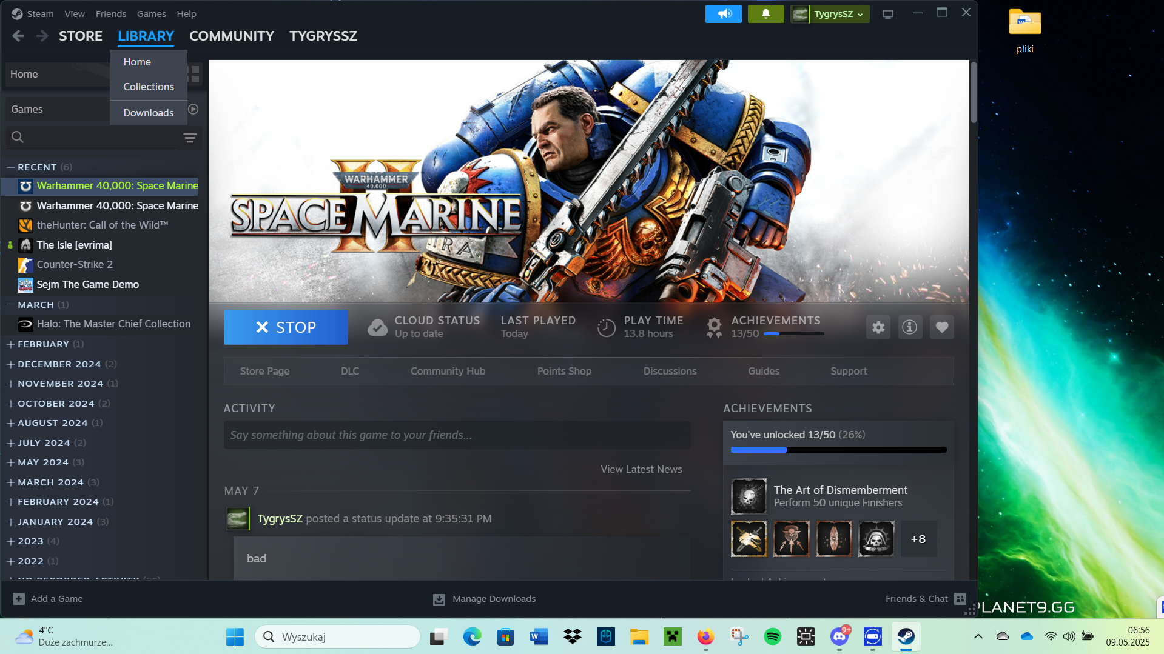Click the library page scrollbar

tap(973, 93)
